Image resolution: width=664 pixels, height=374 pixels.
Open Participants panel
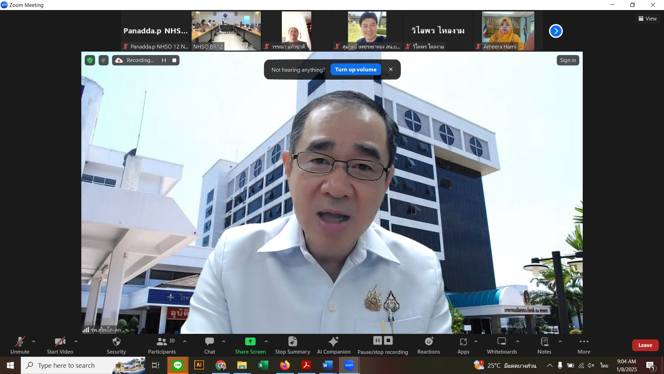click(x=162, y=345)
